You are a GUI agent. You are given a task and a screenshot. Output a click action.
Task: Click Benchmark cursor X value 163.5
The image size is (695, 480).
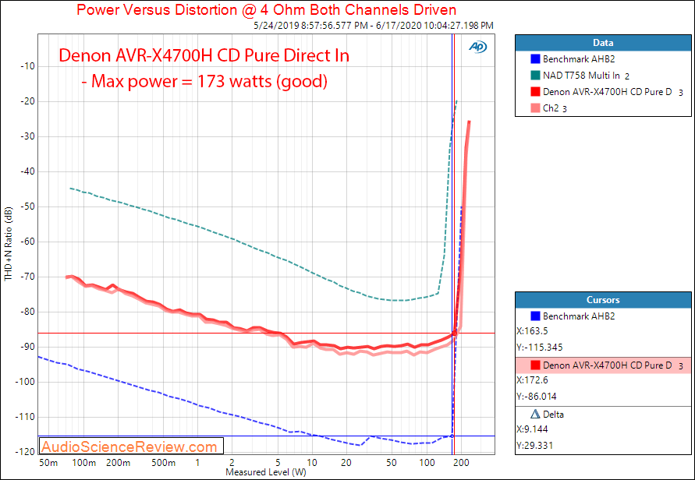click(x=532, y=331)
